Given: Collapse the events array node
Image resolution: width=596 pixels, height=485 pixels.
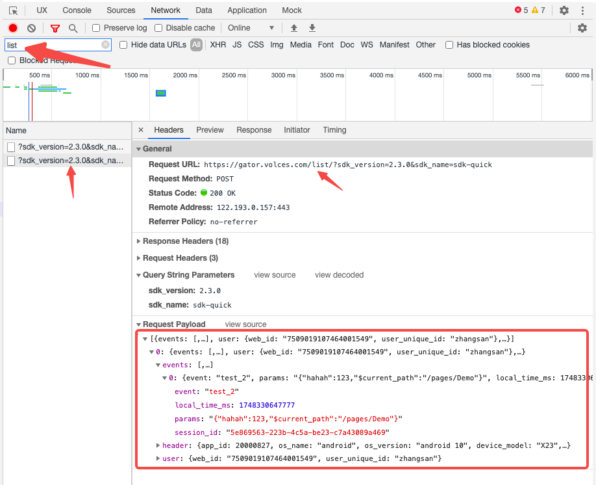Looking at the screenshot, I should 158,365.
